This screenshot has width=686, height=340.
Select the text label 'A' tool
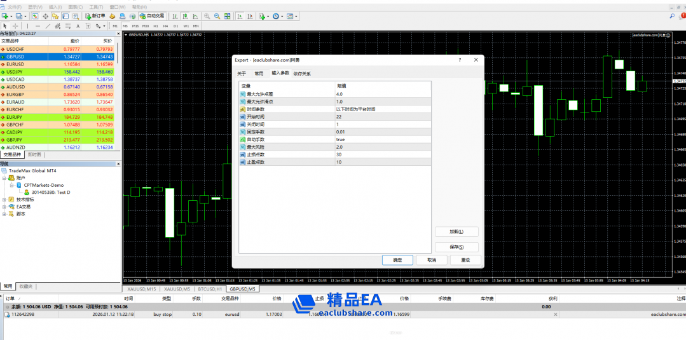tap(78, 26)
